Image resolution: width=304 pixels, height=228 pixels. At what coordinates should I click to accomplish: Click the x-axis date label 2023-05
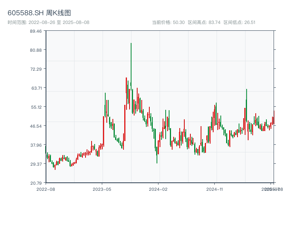(102, 189)
